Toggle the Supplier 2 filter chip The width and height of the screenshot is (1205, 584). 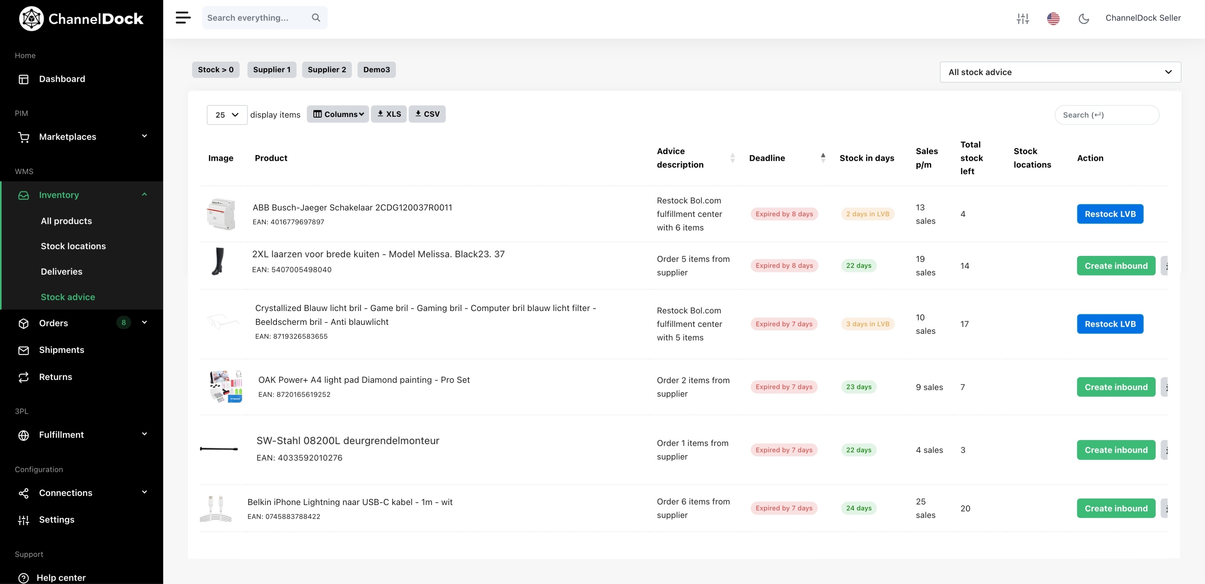tap(327, 70)
